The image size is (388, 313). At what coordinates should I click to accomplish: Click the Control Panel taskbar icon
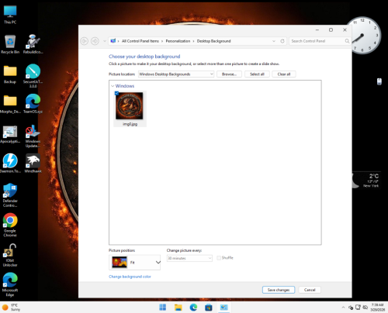coord(223,308)
